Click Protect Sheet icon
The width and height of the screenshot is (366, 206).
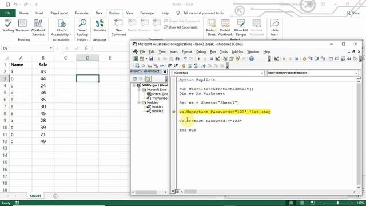click(x=211, y=27)
